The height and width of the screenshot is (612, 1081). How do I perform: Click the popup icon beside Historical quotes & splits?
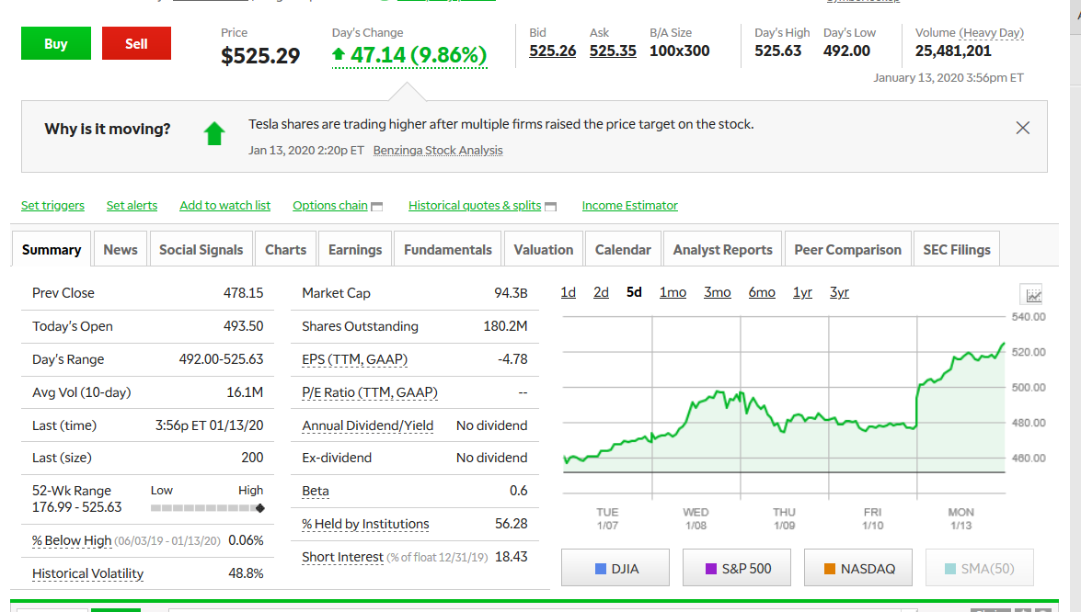click(550, 207)
